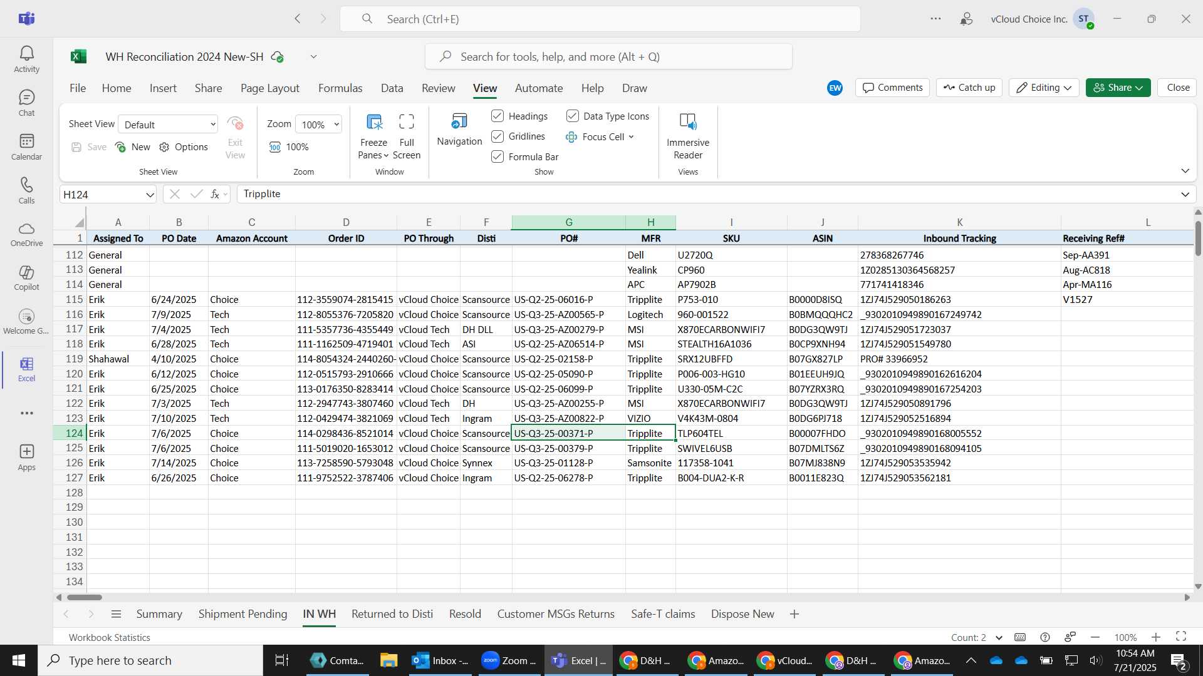Toggle Gridlines checkbox
The image size is (1203, 676).
(497, 136)
